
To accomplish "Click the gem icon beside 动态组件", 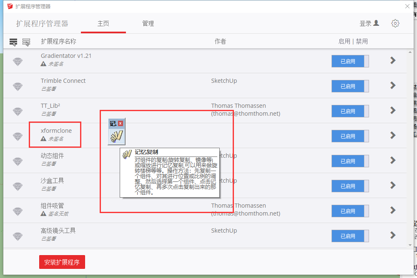I will click(x=18, y=161).
